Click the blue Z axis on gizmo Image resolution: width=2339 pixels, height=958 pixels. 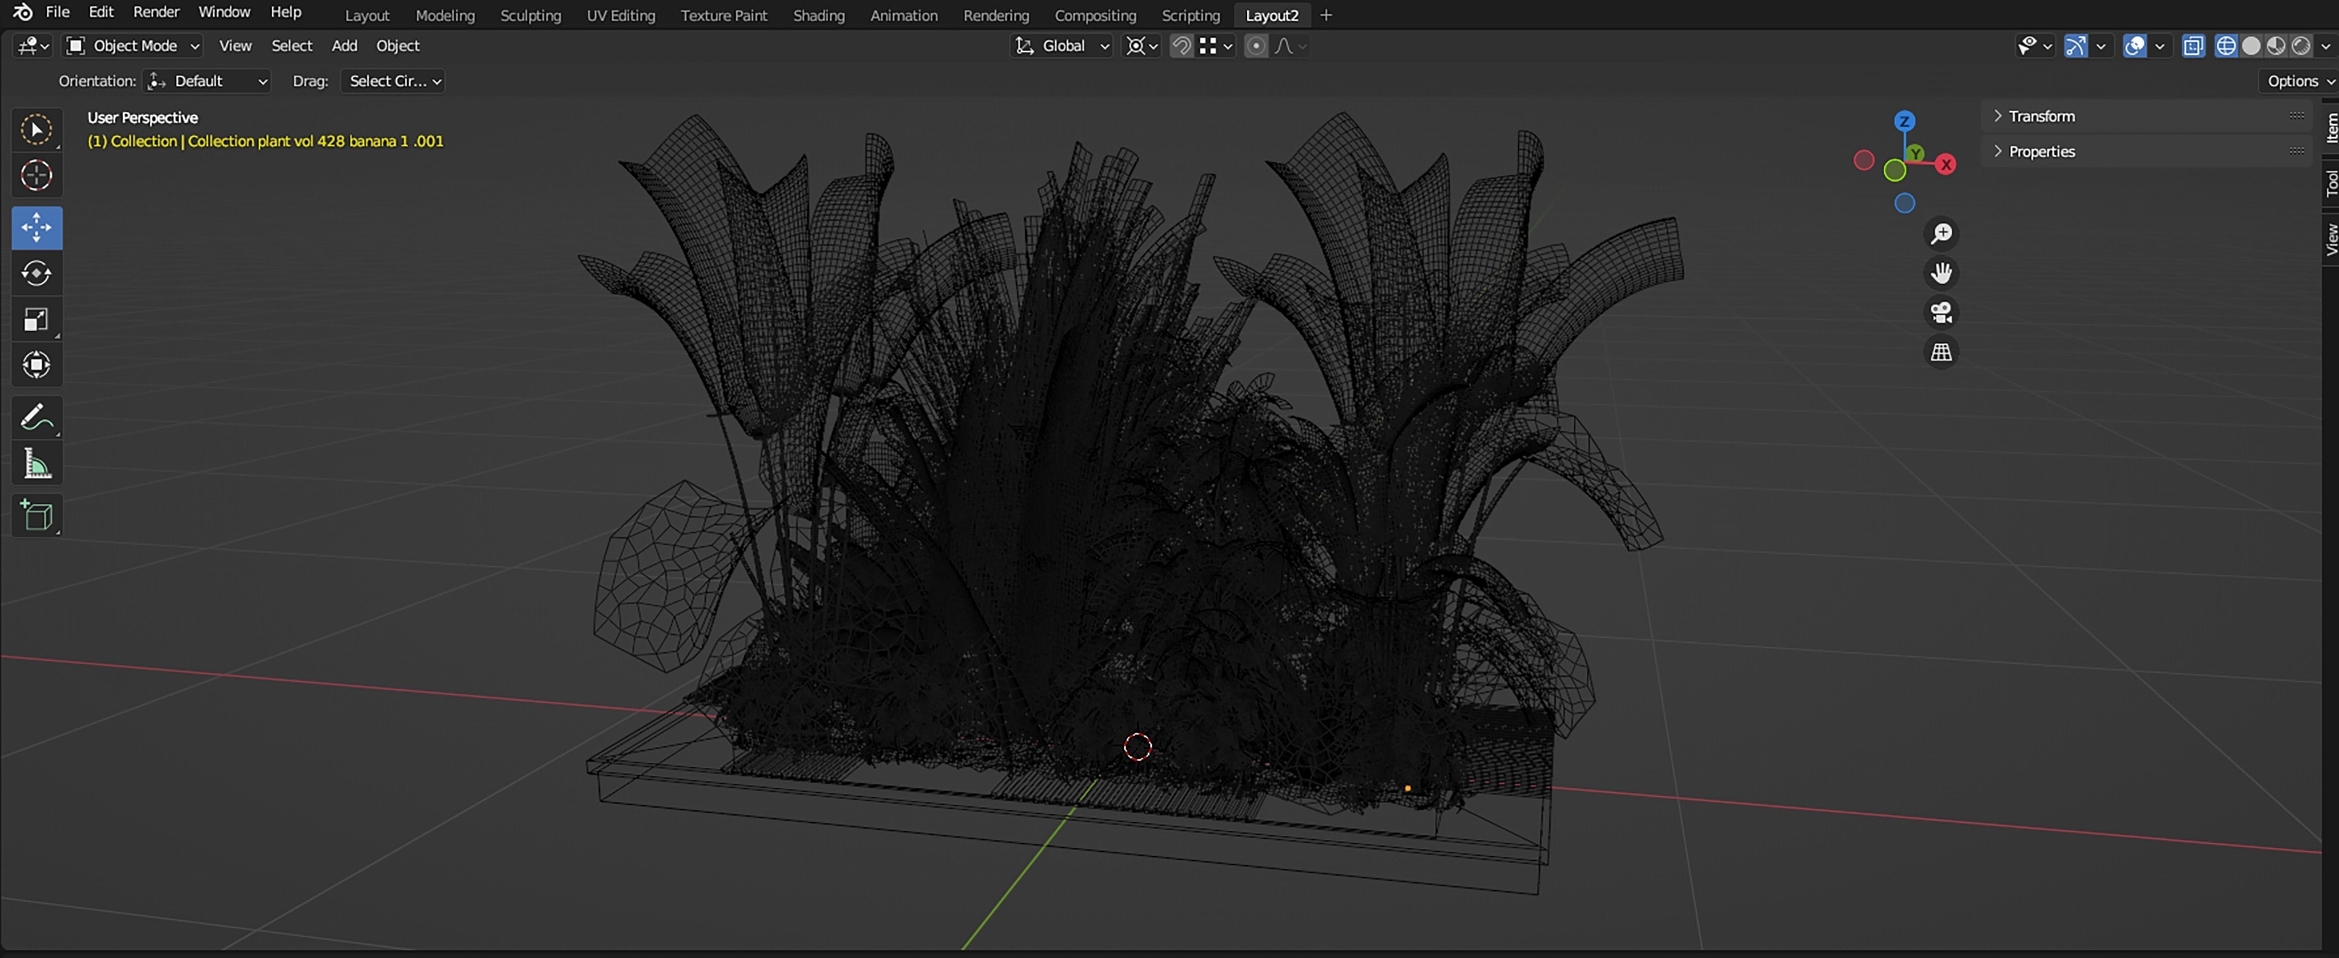tap(1905, 122)
